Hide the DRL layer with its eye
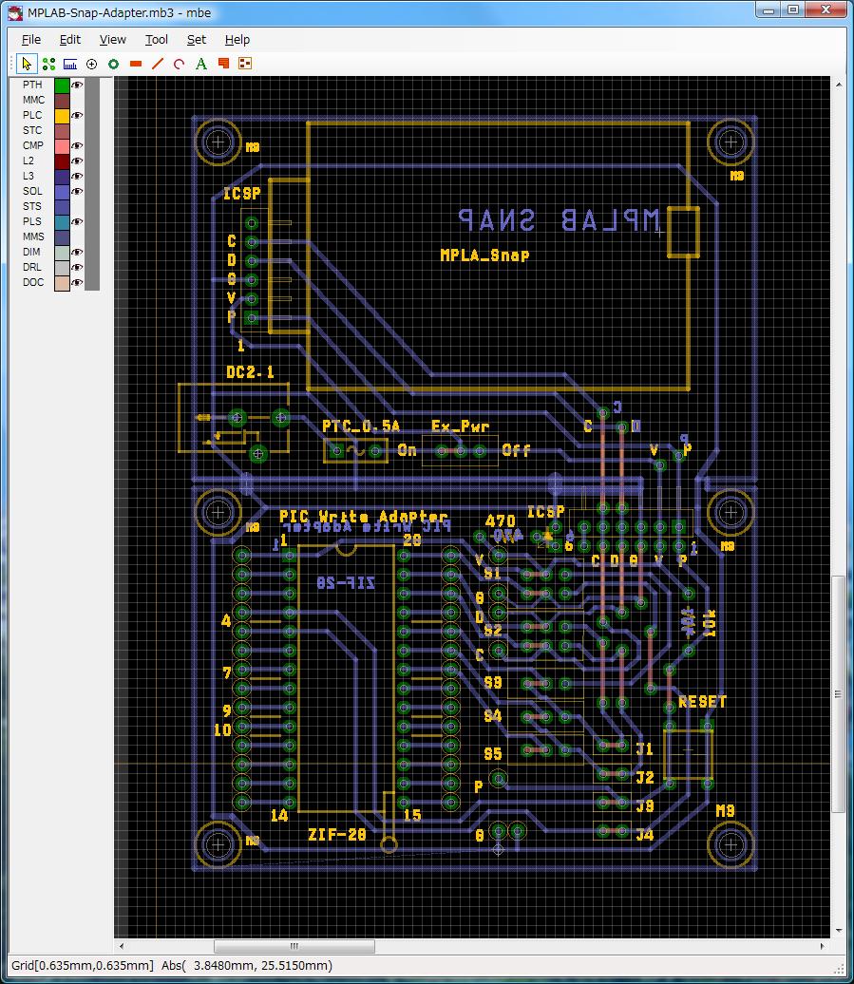The image size is (854, 984). click(77, 267)
